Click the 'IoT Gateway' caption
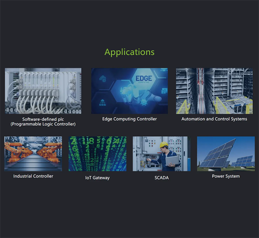This screenshot has width=259, height=238. pos(98,177)
